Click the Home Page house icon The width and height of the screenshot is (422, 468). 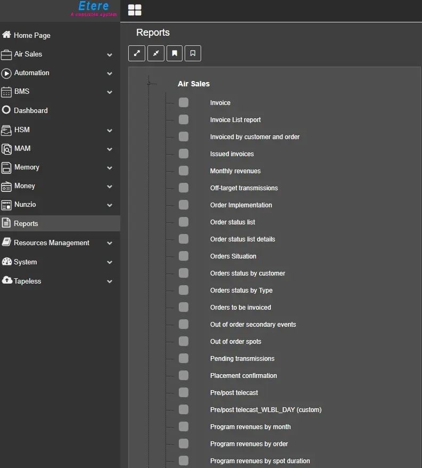point(6,35)
